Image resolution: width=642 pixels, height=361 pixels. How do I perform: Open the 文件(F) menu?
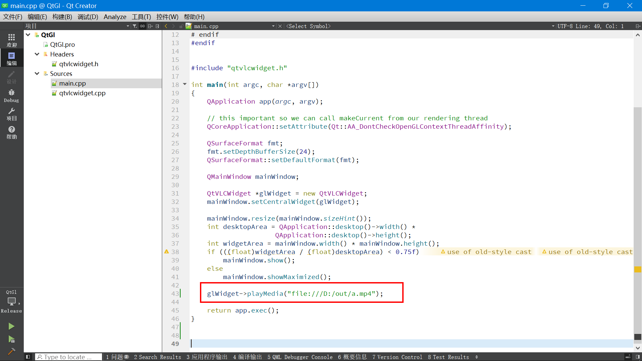tap(13, 17)
